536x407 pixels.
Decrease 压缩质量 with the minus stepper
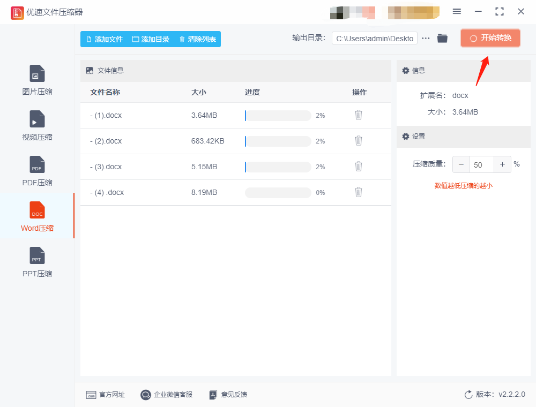pyautogui.click(x=461, y=164)
